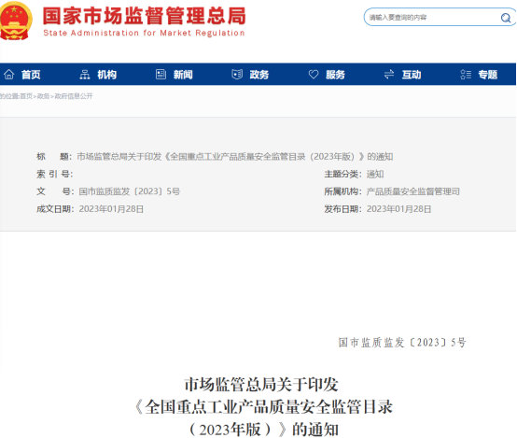This screenshot has height=438, width=517.
Task: Click the newspaper icon beside 新闻
Action: (x=161, y=75)
